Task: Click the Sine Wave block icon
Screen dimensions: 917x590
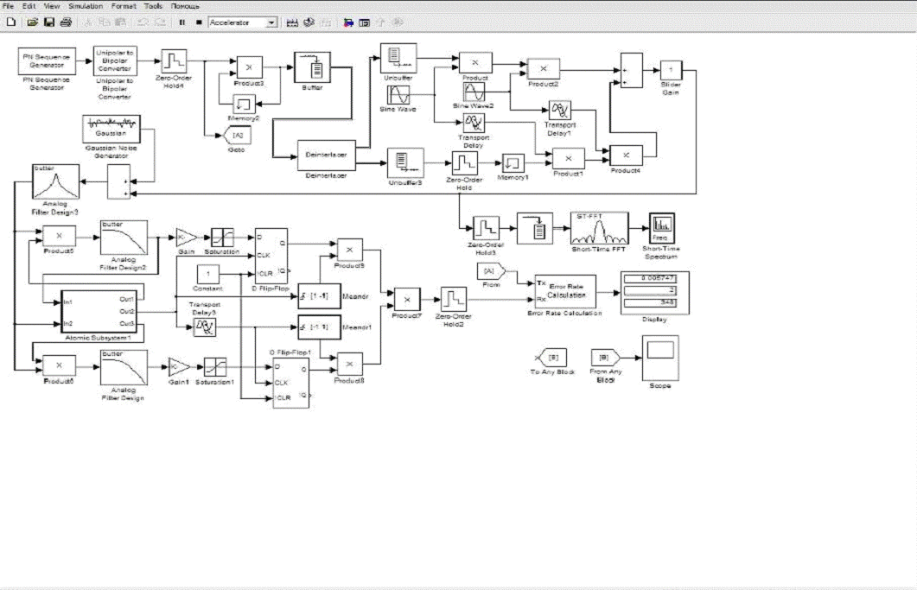Action: click(x=398, y=94)
